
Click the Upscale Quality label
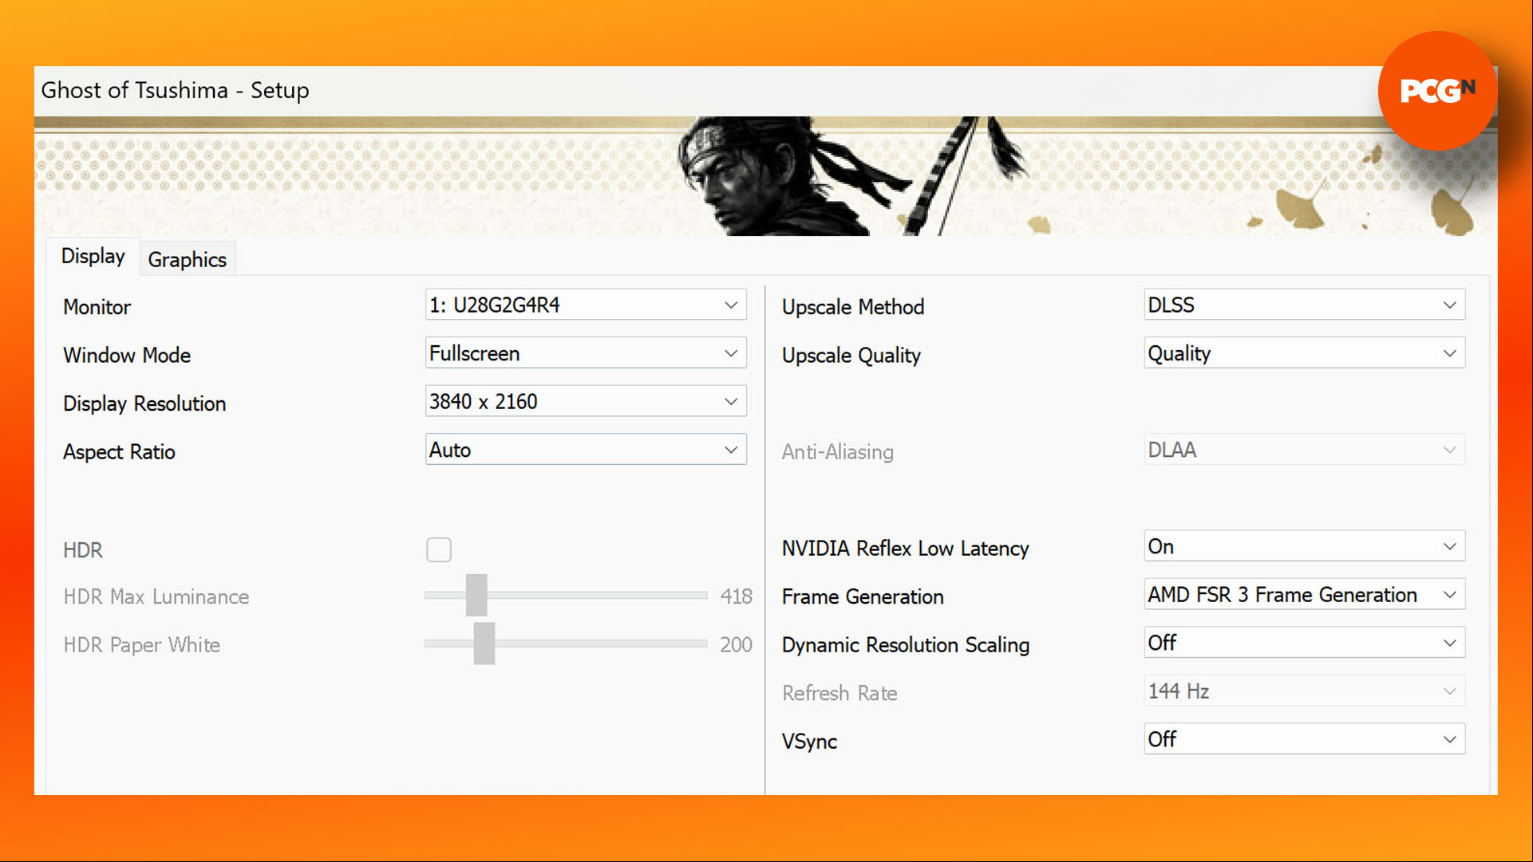pos(851,356)
